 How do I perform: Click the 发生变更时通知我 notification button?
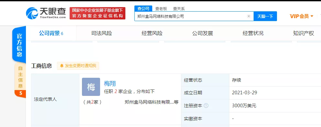78,66
